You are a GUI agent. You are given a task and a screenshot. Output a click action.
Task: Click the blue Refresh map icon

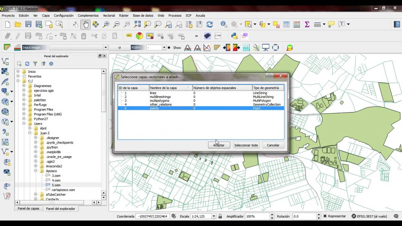click(209, 24)
